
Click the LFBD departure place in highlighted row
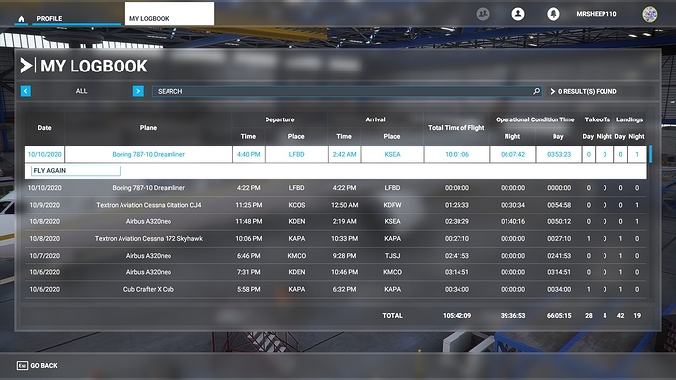click(x=296, y=154)
